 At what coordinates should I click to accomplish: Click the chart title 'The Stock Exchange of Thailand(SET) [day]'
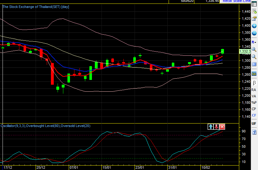pos(36,7)
